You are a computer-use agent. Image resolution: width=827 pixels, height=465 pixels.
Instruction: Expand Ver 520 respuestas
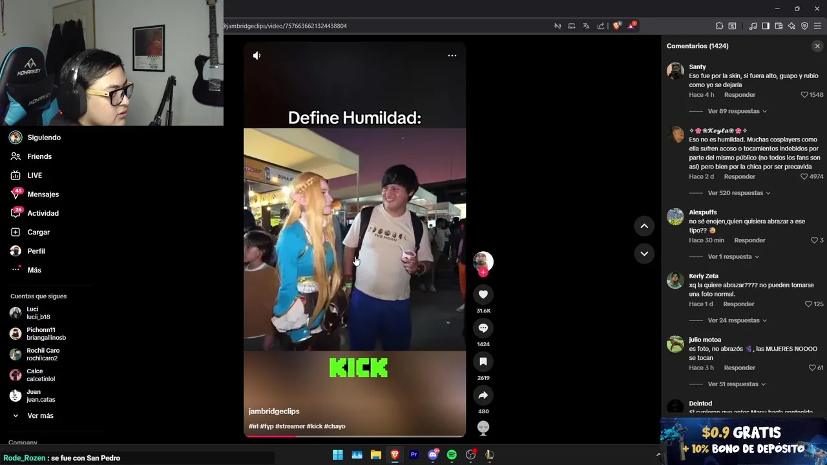[739, 193]
